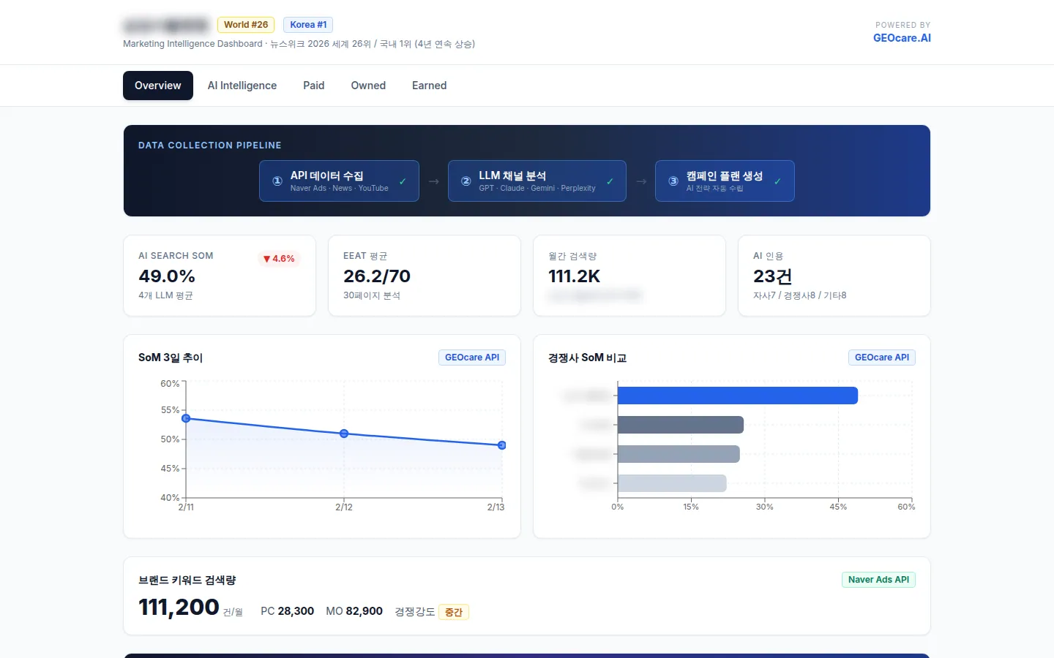Click the LLM channel analysis checkmark
1054x658 pixels.
[610, 181]
